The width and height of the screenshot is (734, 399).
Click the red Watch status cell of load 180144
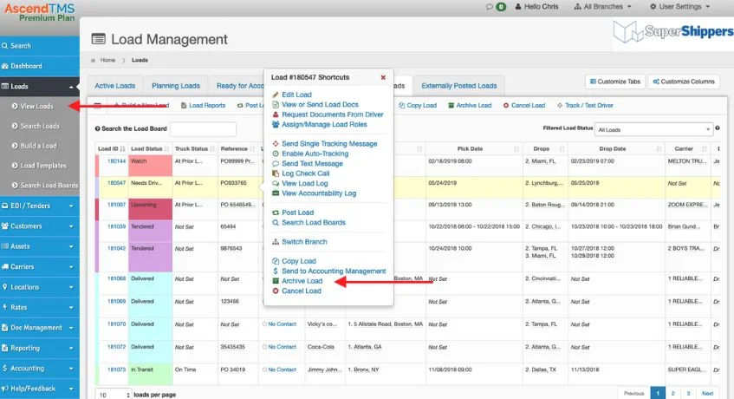[150, 166]
